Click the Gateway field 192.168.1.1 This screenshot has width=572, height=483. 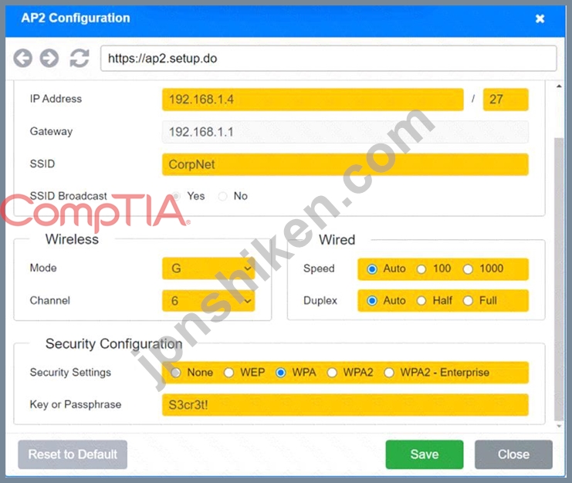coord(345,132)
